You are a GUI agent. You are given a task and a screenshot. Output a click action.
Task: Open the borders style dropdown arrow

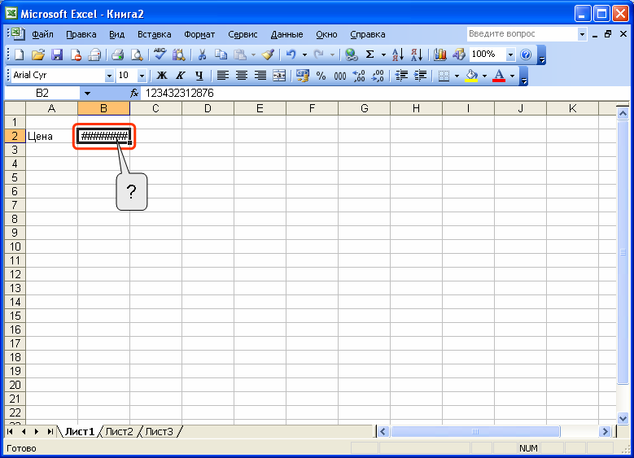(x=457, y=76)
